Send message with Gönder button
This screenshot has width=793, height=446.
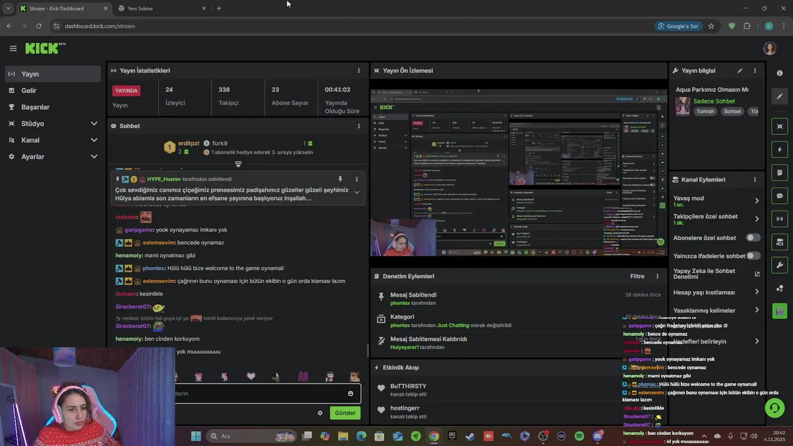point(345,413)
